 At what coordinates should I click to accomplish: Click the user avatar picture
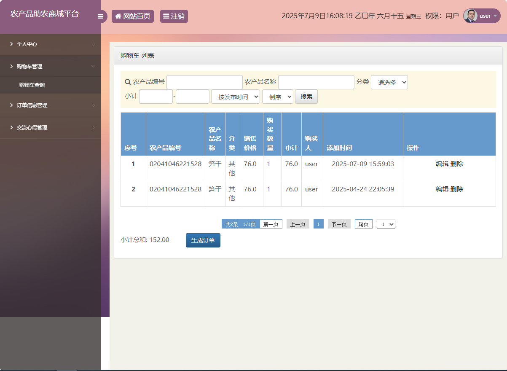[470, 16]
